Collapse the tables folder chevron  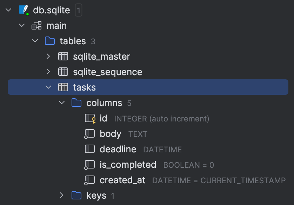click(x=35, y=41)
